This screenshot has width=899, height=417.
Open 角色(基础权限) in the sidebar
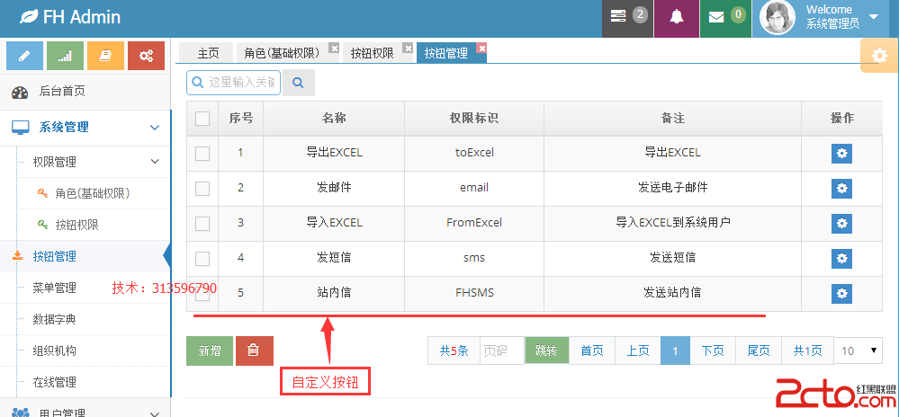pyautogui.click(x=93, y=193)
